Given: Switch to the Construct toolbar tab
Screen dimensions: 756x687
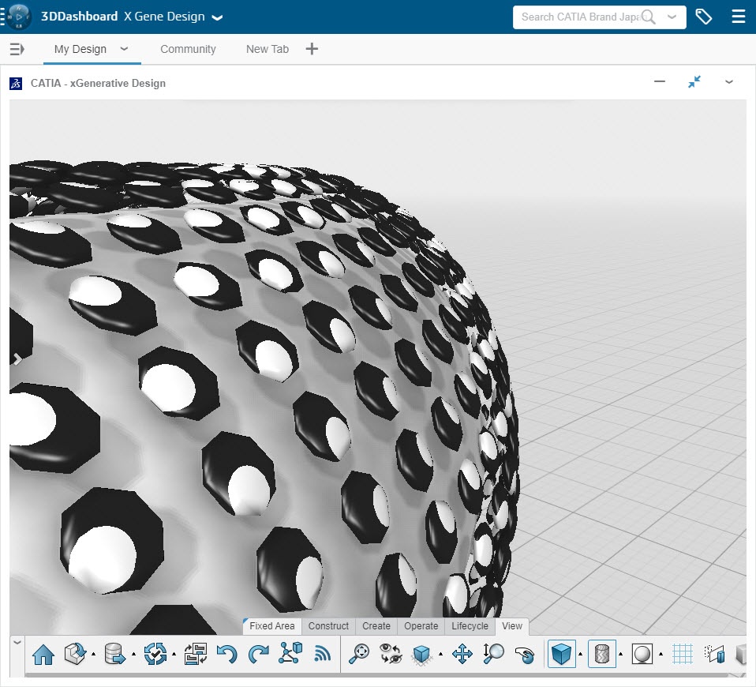Looking at the screenshot, I should (x=328, y=626).
